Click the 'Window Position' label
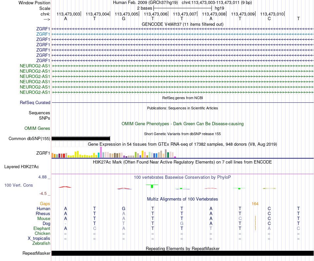 point(34,3)
